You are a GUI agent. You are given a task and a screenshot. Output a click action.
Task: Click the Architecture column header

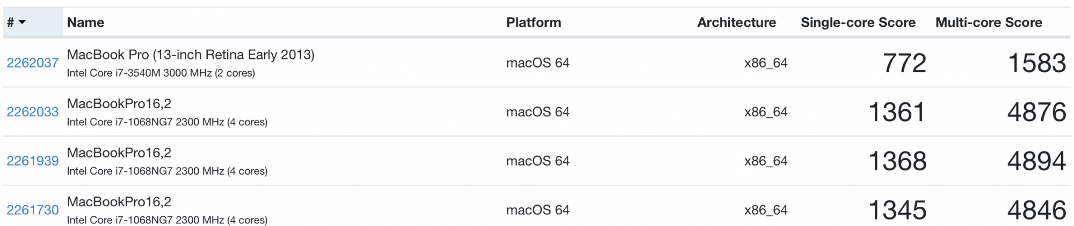(x=736, y=22)
